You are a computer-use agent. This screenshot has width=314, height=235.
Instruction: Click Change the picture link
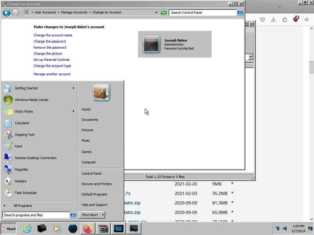point(48,54)
